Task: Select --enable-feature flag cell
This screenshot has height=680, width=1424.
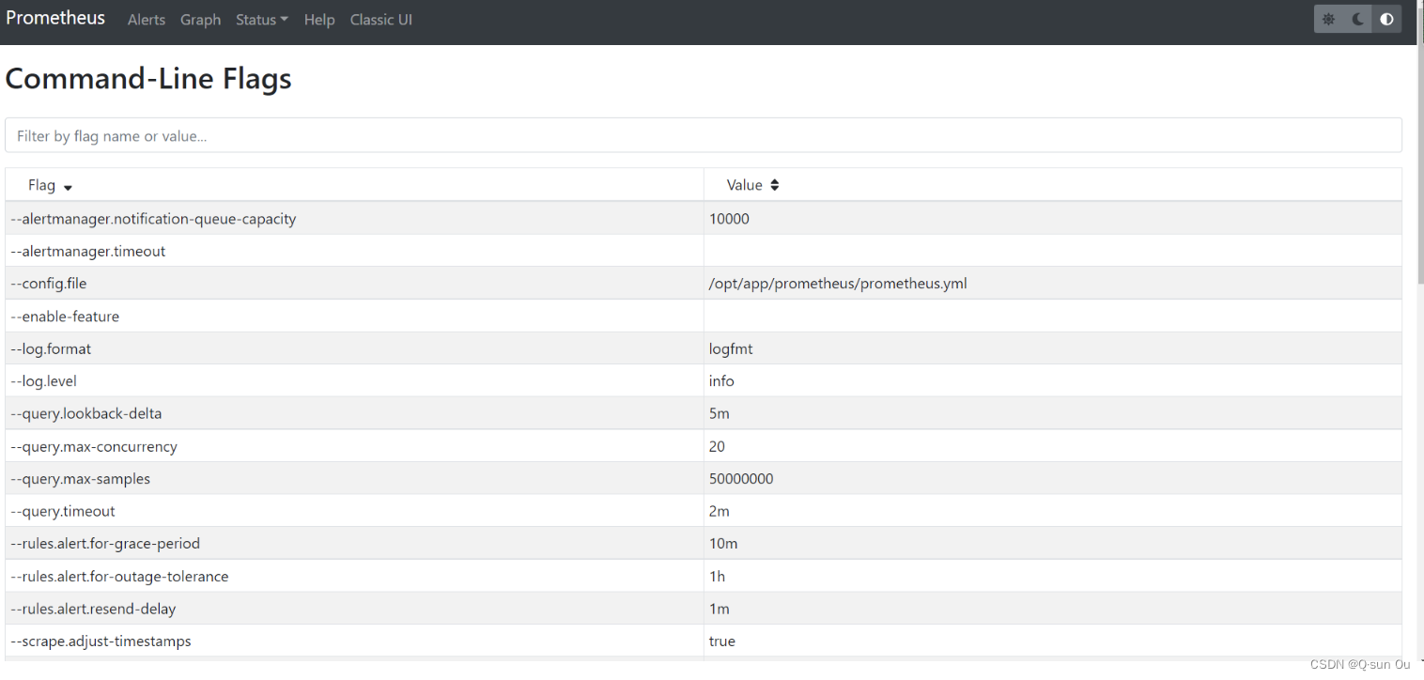Action: 355,317
